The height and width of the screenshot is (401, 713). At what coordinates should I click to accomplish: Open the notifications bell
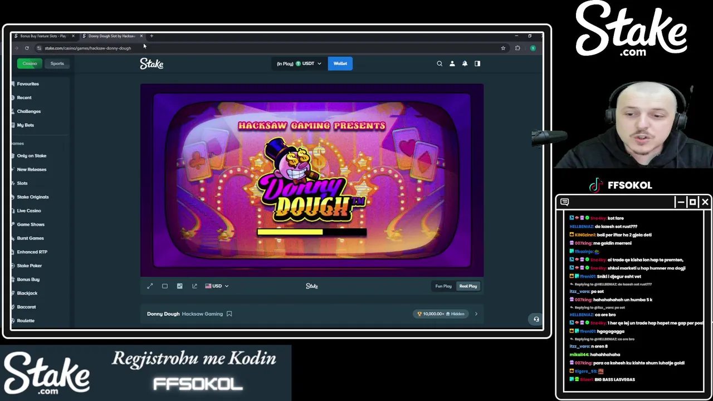(465, 63)
